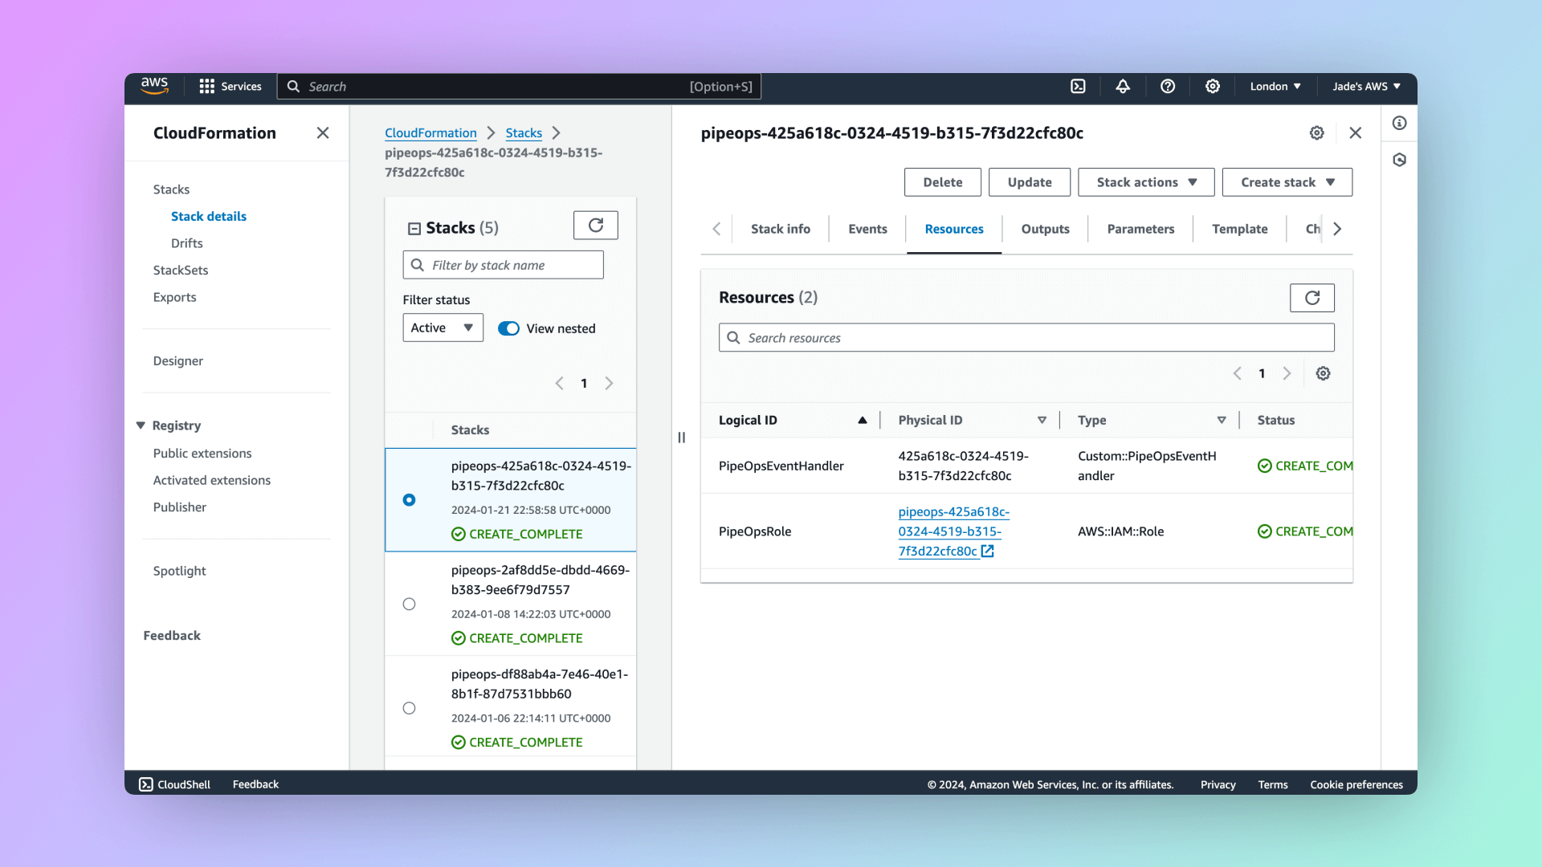The height and width of the screenshot is (867, 1542).
Task: Open CloudFormation breadcrumb link
Action: click(x=430, y=132)
